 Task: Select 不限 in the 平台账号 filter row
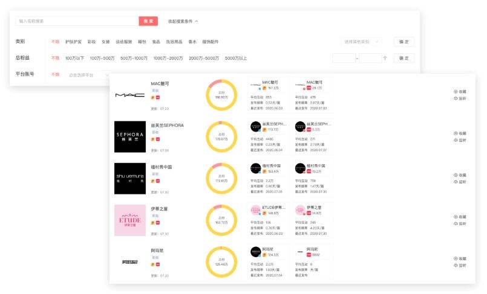55,74
